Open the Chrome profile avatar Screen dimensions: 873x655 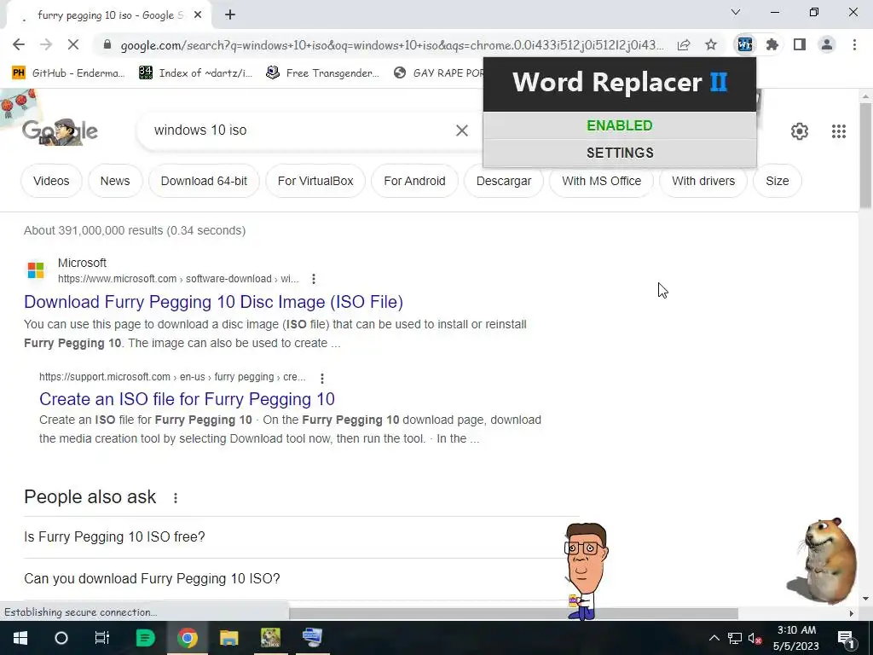coord(827,44)
